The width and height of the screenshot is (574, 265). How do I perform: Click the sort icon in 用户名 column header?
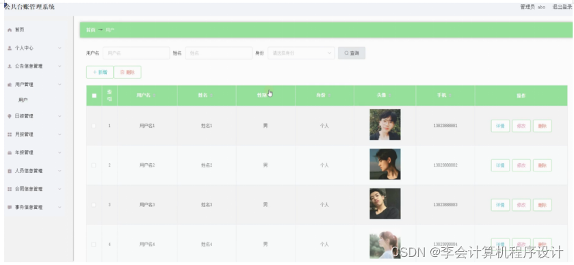pyautogui.click(x=154, y=96)
